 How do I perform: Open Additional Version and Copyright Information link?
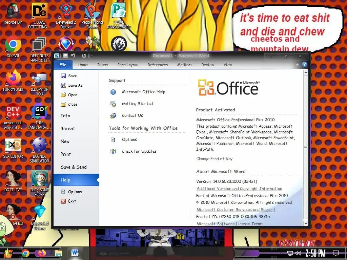coord(239,189)
